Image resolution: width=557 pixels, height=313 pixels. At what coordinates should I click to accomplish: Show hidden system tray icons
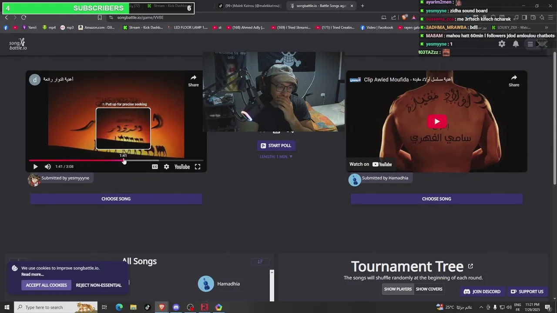[481, 307]
